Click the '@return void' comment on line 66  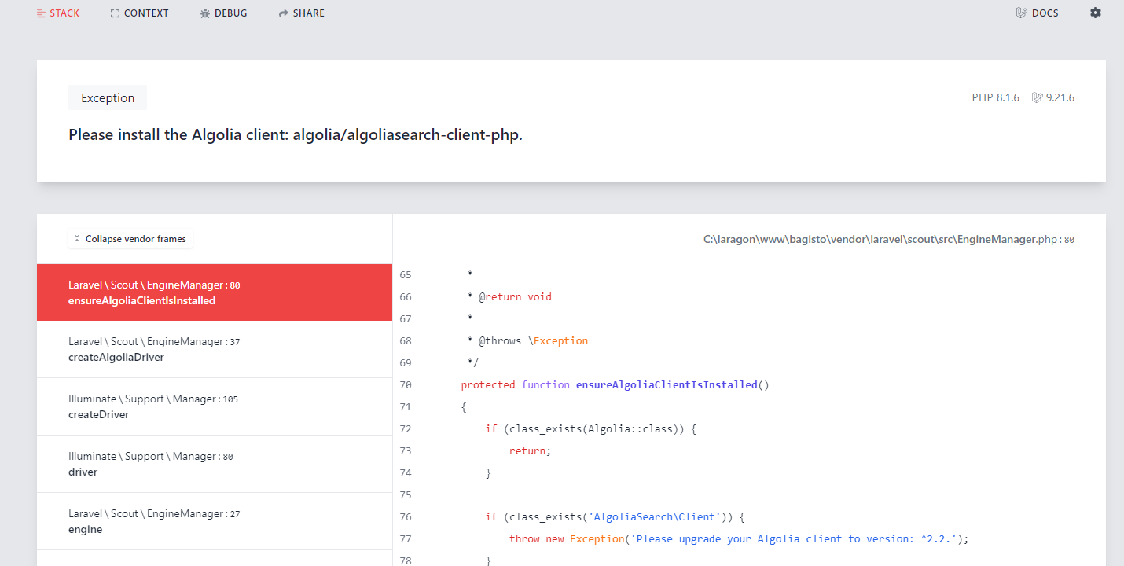pos(515,296)
